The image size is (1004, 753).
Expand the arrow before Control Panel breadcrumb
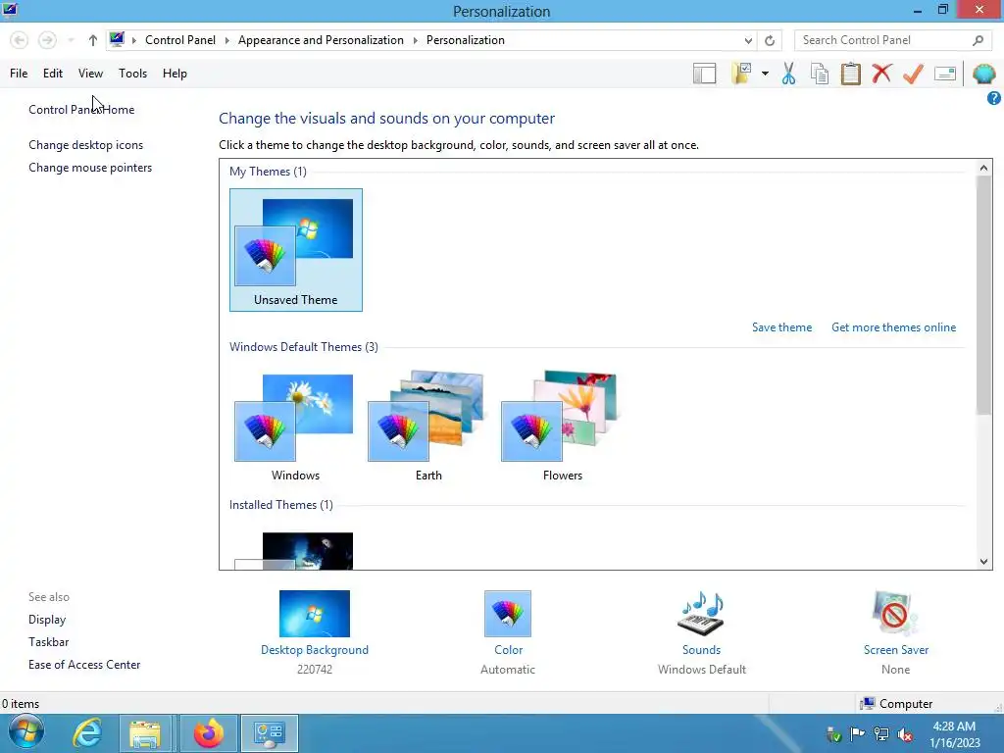[133, 40]
